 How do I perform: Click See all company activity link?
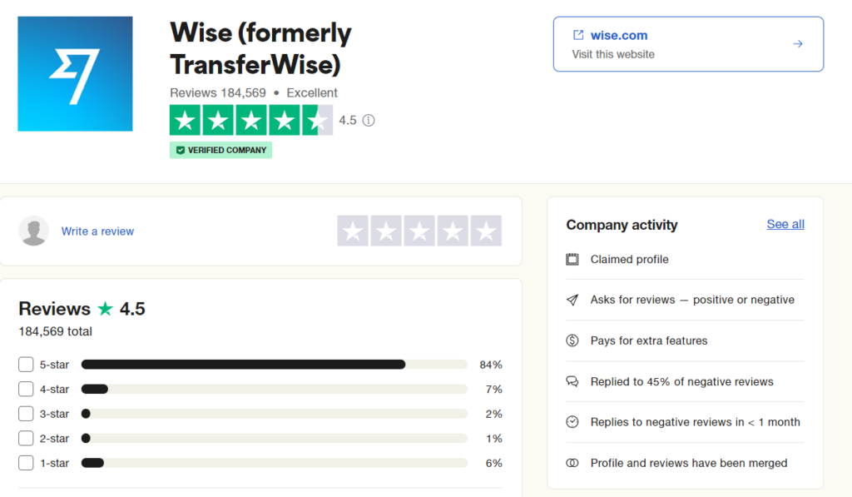[785, 224]
